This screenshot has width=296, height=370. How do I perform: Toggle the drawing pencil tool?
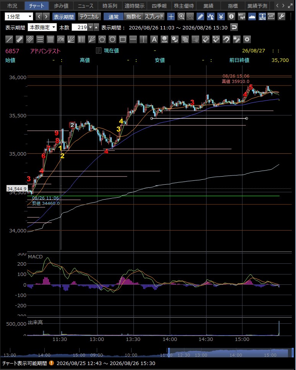coord(200,16)
